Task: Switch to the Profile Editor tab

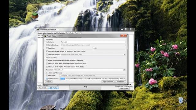Action: point(61,33)
